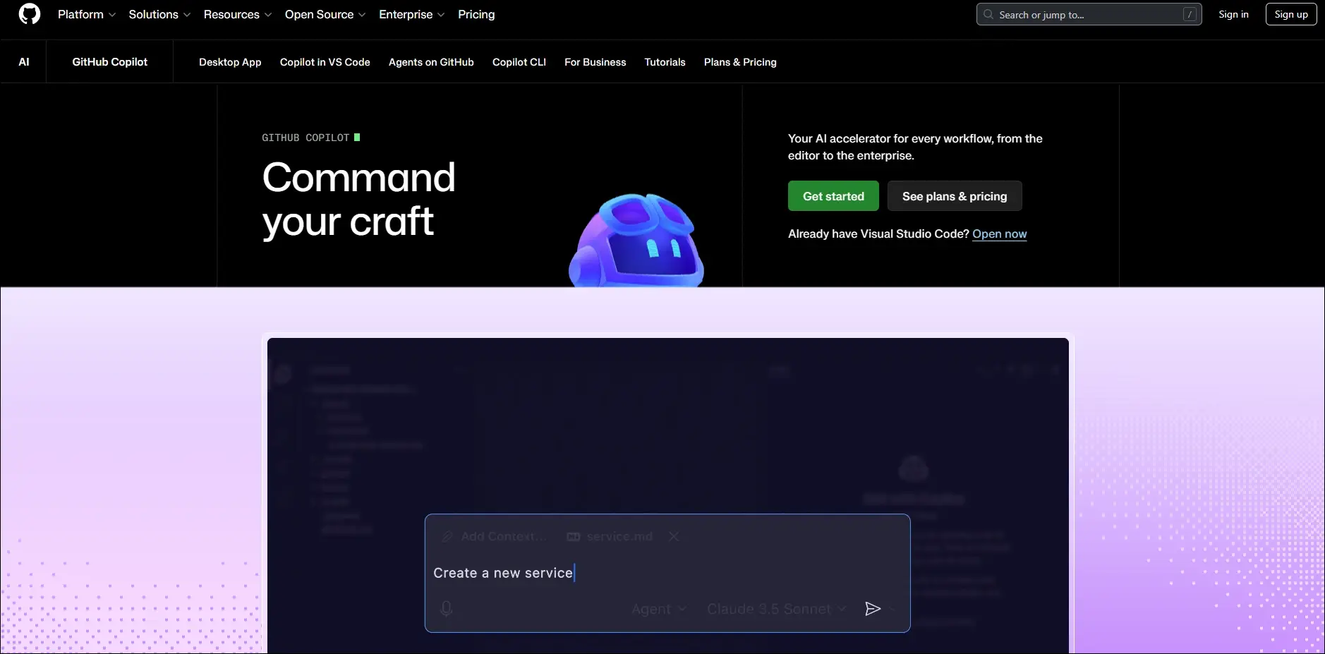Click the GitHub Octocat logo
The image size is (1325, 654).
(30, 14)
